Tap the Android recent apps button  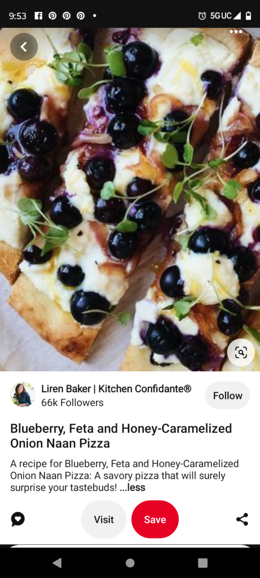coord(202,563)
